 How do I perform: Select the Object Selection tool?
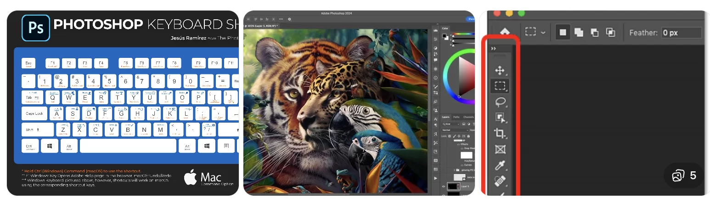500,118
